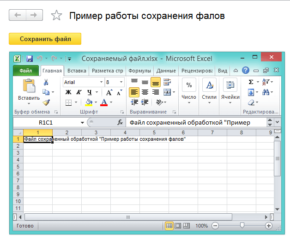Image resolution: width=290 pixels, height=240 pixels.
Task: Expand the formula bar chevron
Action: click(x=277, y=122)
